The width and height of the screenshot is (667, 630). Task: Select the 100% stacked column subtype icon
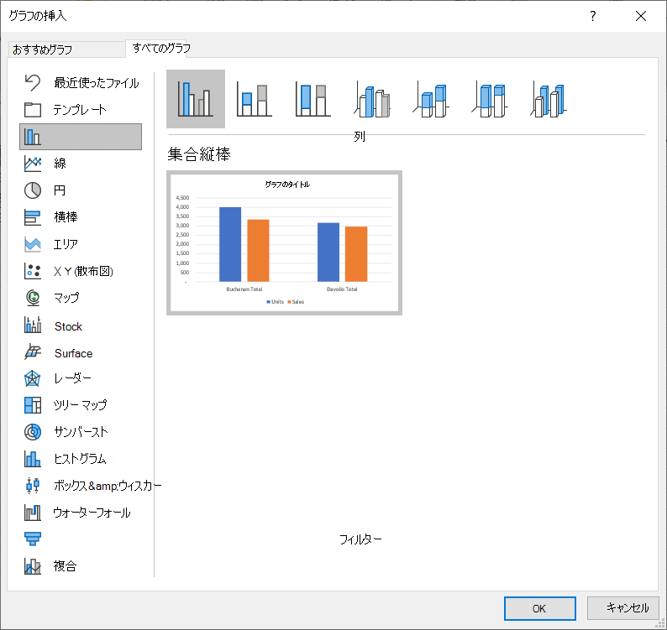(x=313, y=99)
